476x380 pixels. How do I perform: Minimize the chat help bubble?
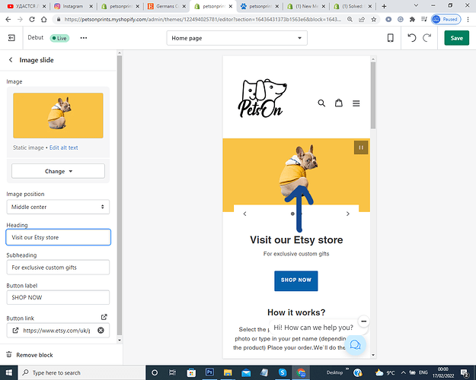(364, 321)
